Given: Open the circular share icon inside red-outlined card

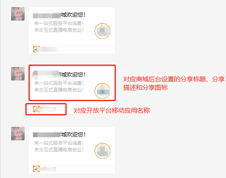Looking at the screenshot, I should pos(102,91).
